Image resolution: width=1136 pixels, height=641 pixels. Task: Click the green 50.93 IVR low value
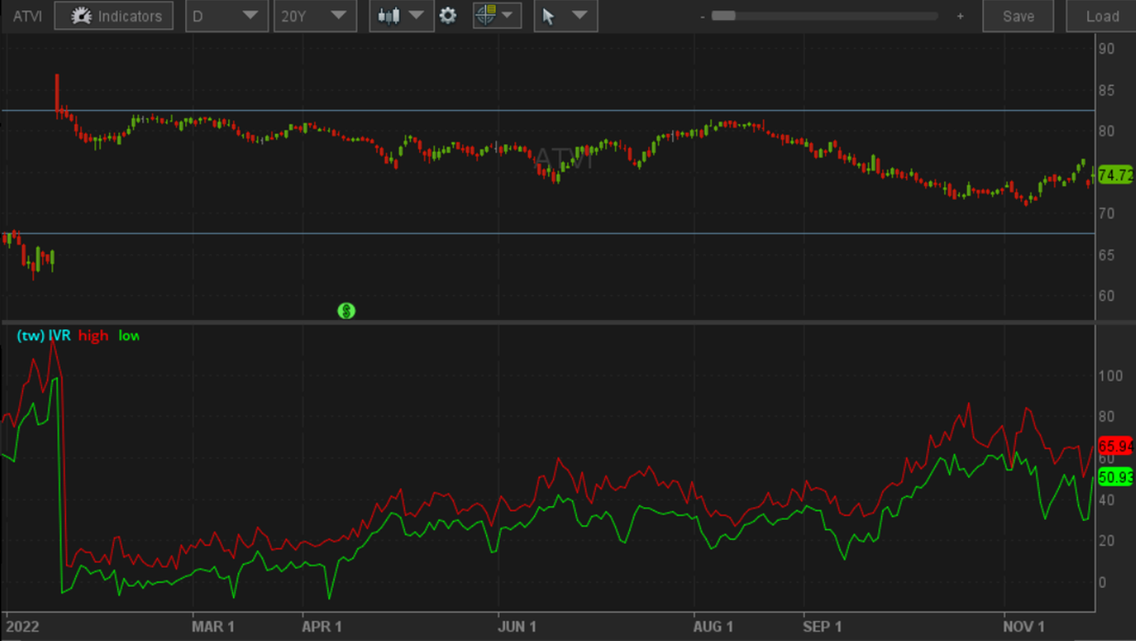(1116, 477)
